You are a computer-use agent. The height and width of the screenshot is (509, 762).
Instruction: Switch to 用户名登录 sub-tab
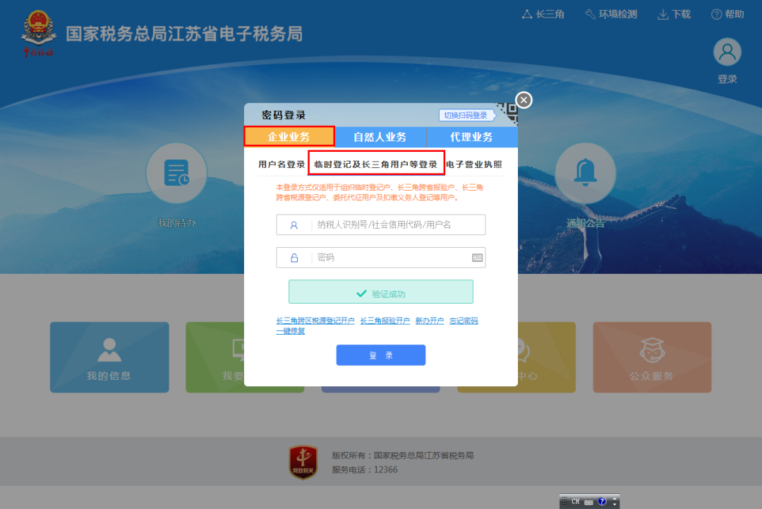(282, 164)
